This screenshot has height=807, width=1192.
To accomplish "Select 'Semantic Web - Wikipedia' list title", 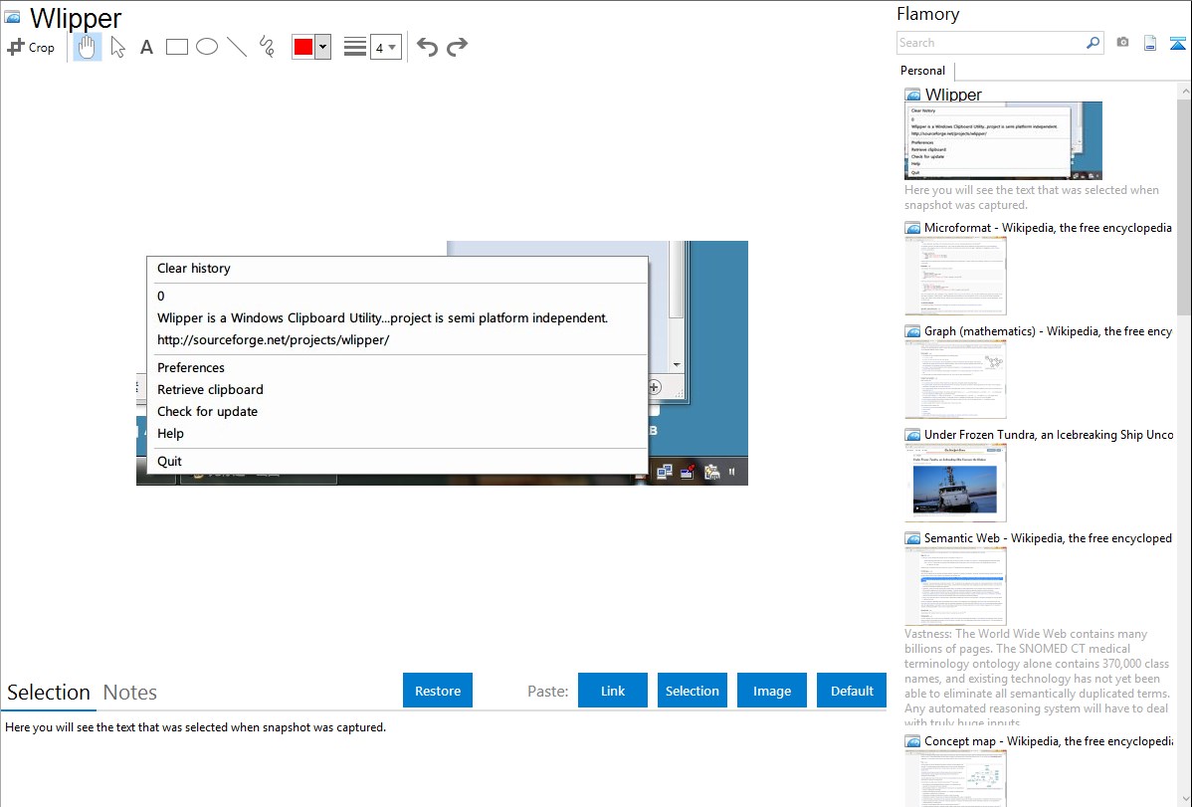I will pos(1048,537).
